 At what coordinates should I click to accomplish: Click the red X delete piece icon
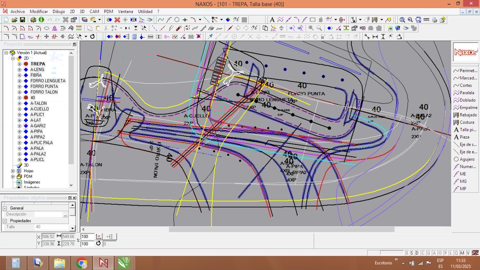pos(117,20)
